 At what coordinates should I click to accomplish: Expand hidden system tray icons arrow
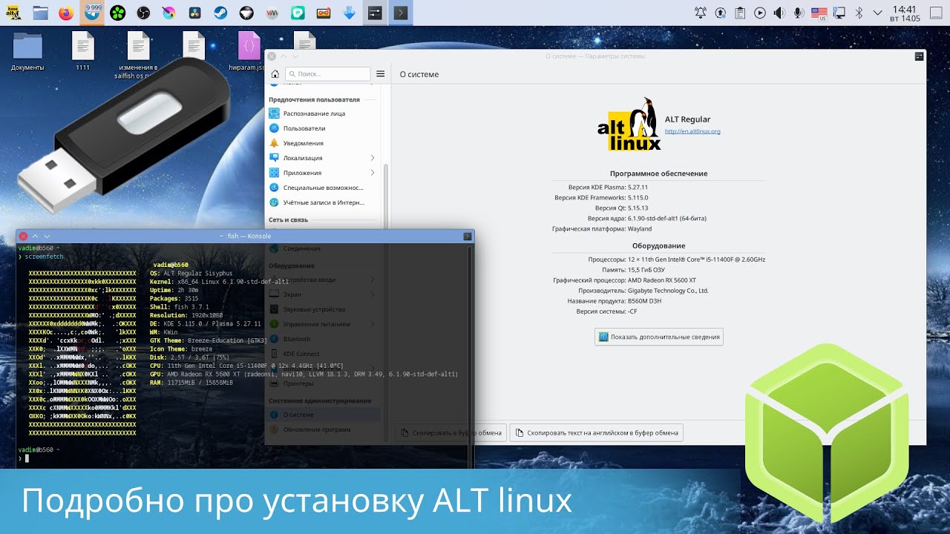point(879,13)
